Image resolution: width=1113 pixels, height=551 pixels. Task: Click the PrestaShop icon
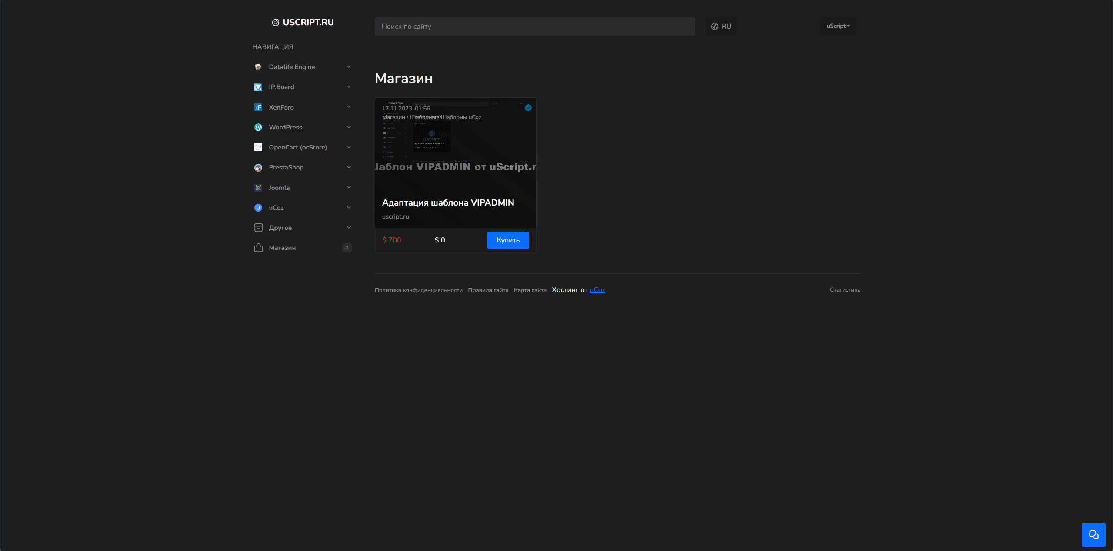(258, 167)
